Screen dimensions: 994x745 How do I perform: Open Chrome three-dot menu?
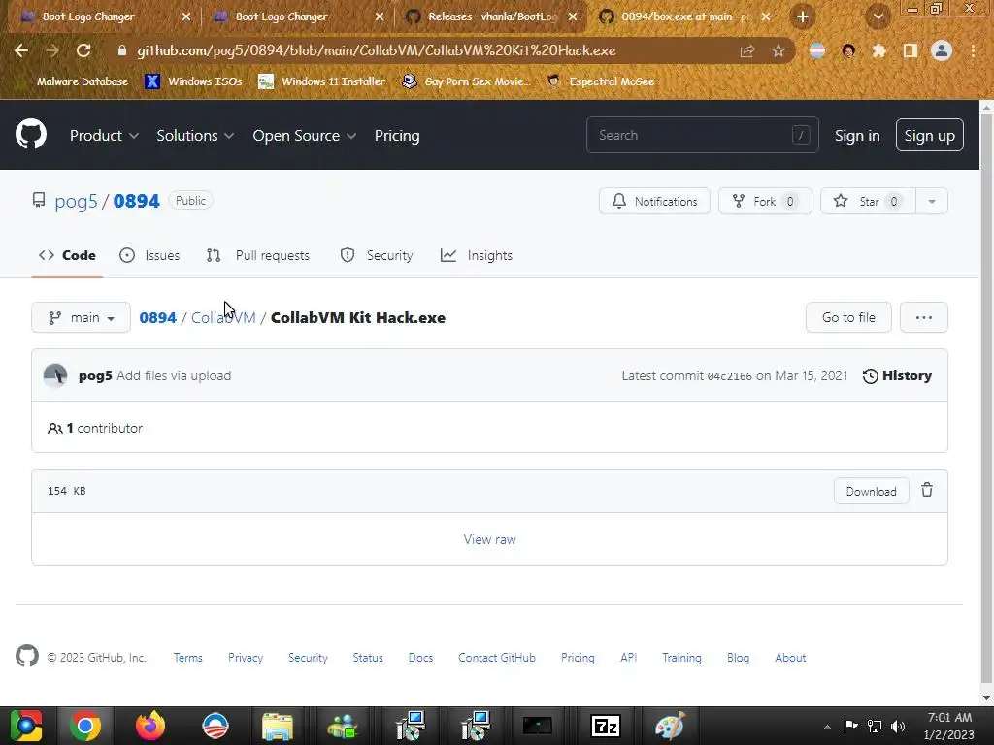(973, 50)
